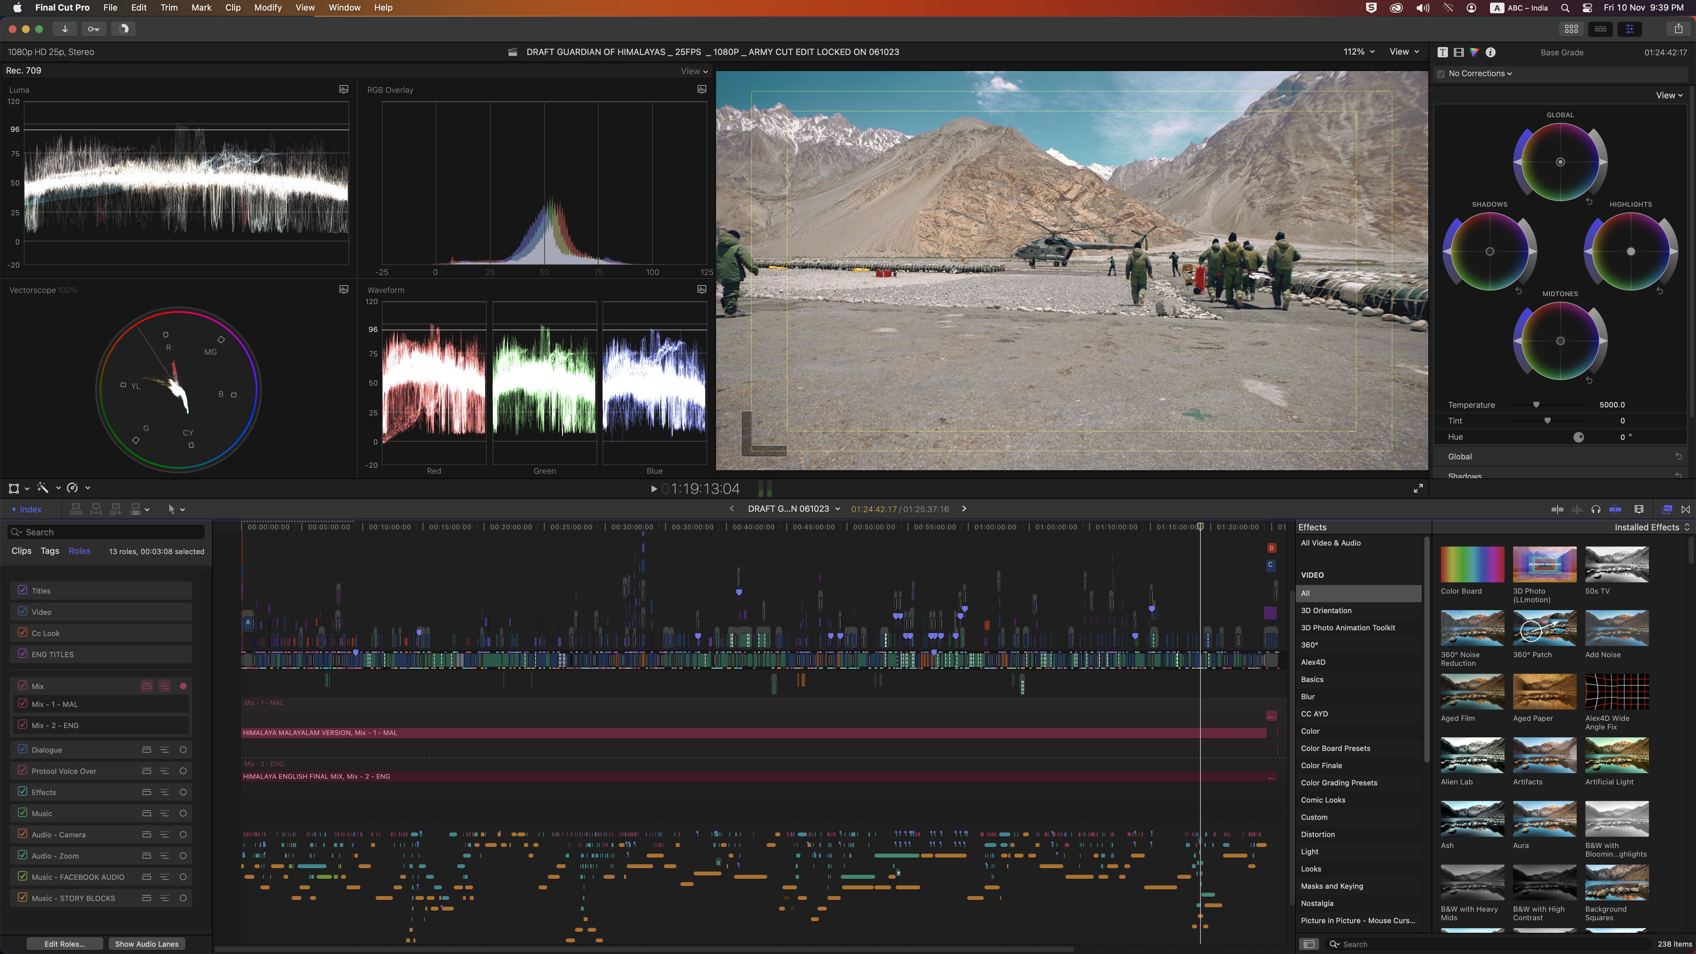Click the Luma scope settings icon
Image resolution: width=1696 pixels, height=954 pixels.
coord(344,89)
